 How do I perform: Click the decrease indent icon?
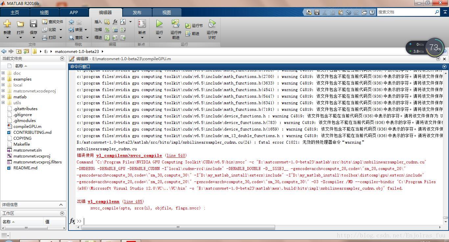(x=123, y=37)
